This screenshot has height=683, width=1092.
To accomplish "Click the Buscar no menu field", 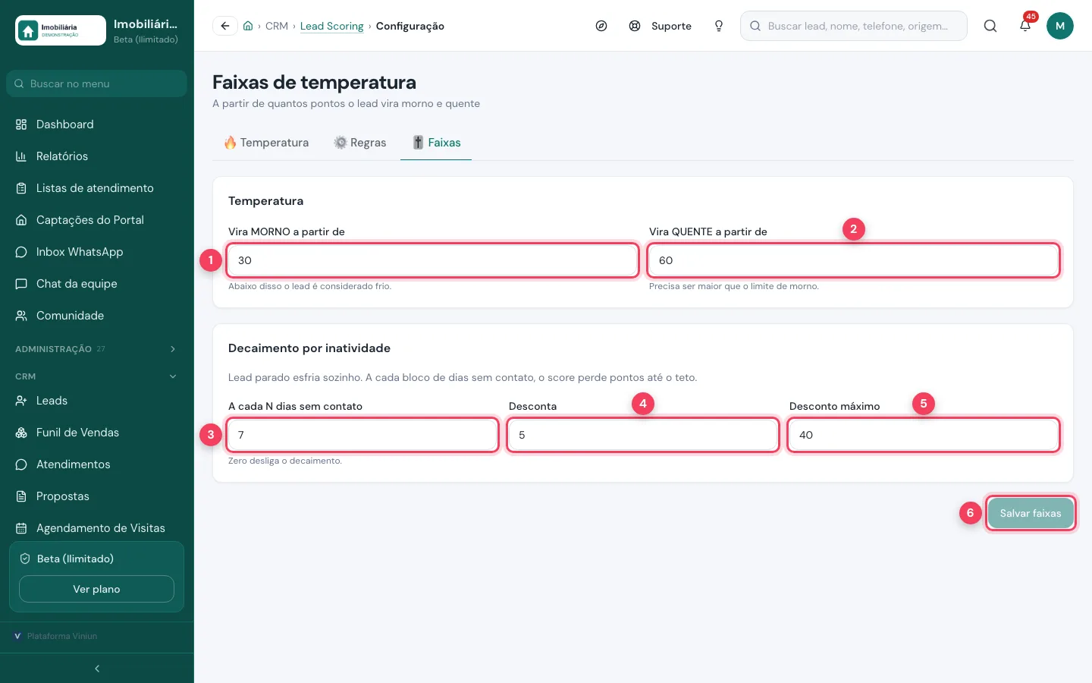I will pyautogui.click(x=96, y=83).
